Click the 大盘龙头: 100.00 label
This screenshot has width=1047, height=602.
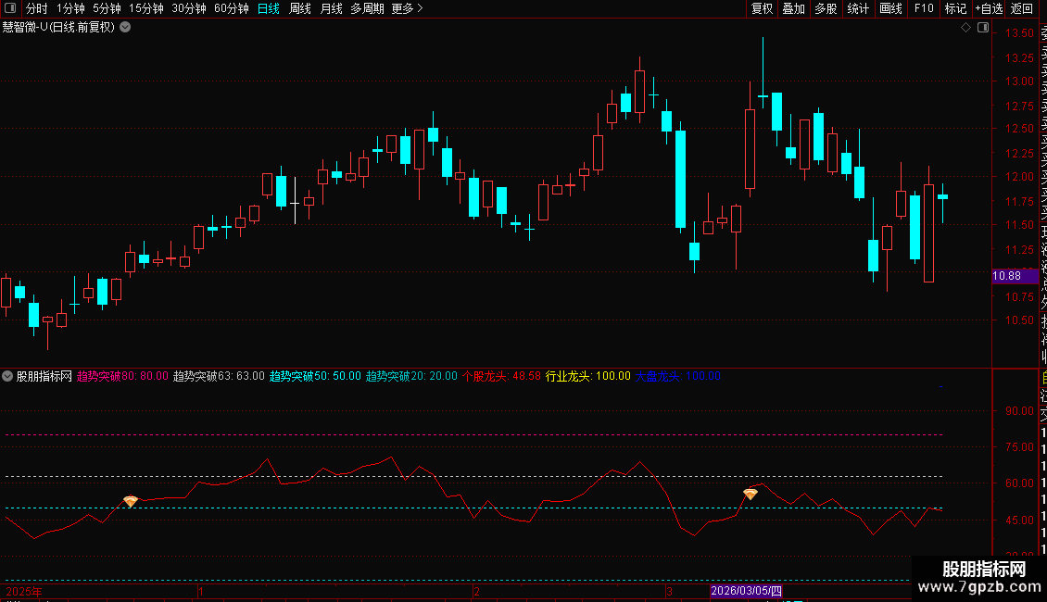[677, 376]
